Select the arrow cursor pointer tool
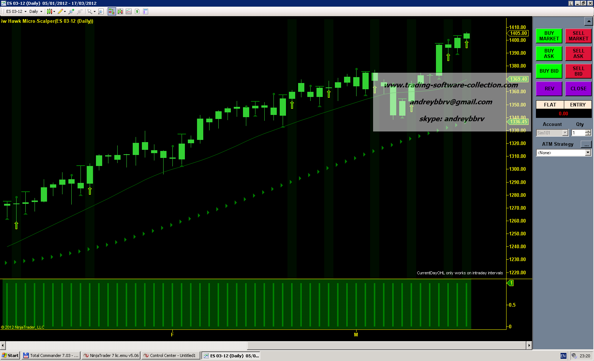The height and width of the screenshot is (361, 594). (x=90, y=11)
